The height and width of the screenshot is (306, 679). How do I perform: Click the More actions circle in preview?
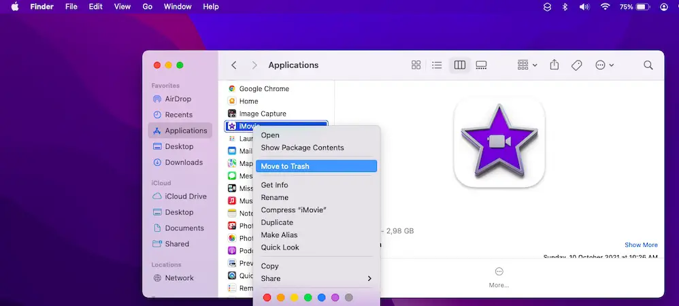(x=499, y=271)
